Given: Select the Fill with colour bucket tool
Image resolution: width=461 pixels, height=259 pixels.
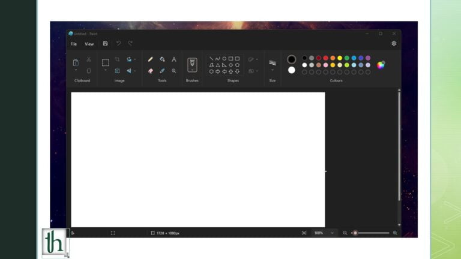Looking at the screenshot, I should (162, 59).
